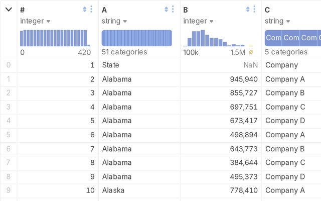Change column # type from the integer dropdown

[x=35, y=21]
